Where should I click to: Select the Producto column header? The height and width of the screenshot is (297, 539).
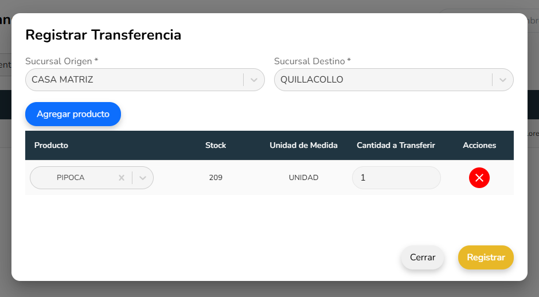[x=51, y=145]
